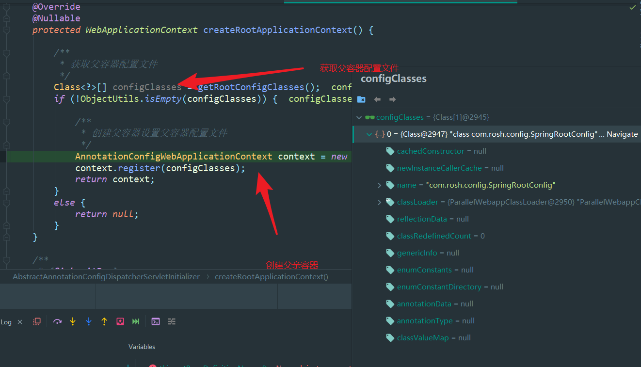Image resolution: width=641 pixels, height=367 pixels.
Task: Click the tag icon next to reflectionData
Action: [390, 219]
